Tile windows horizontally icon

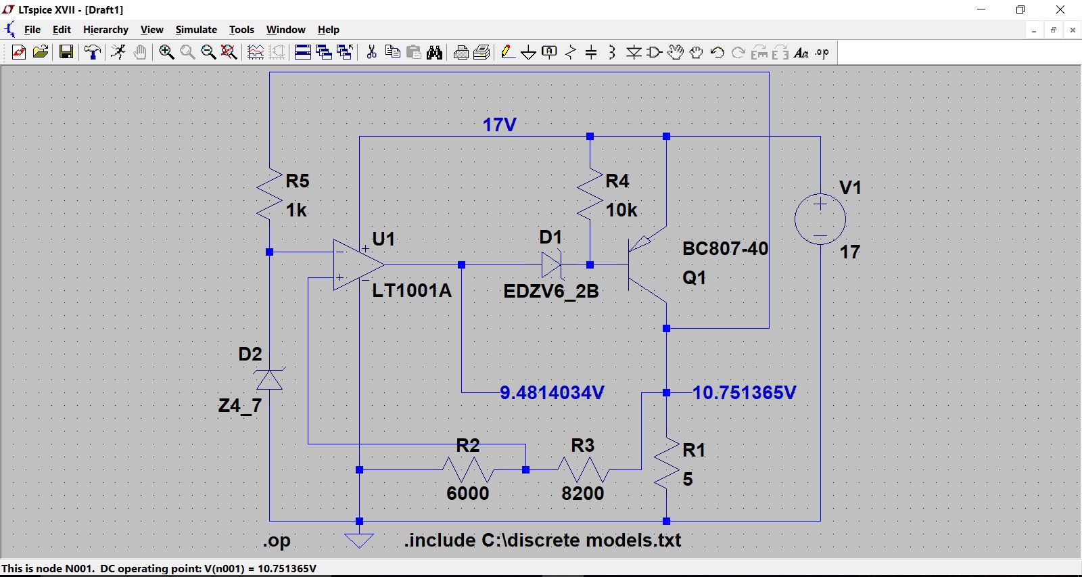(x=303, y=52)
